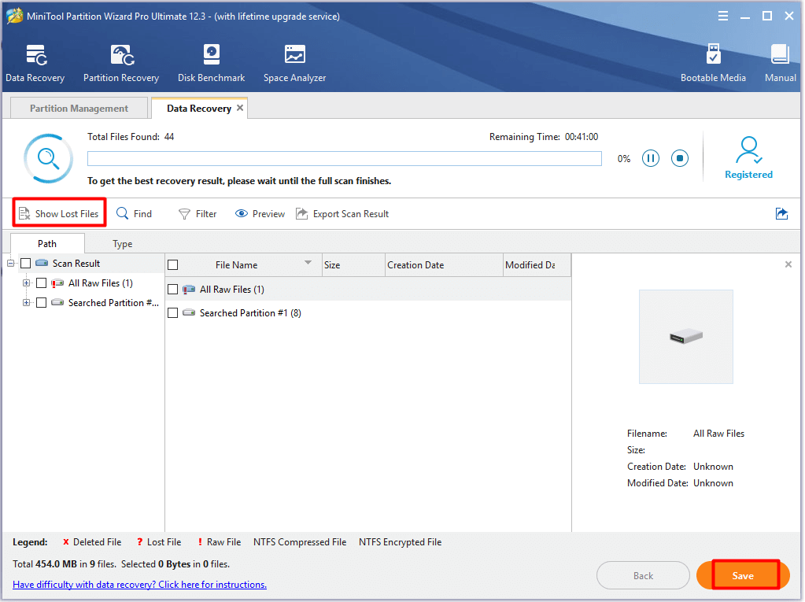Pause the running scan
This screenshot has height=602, width=805.
651,158
